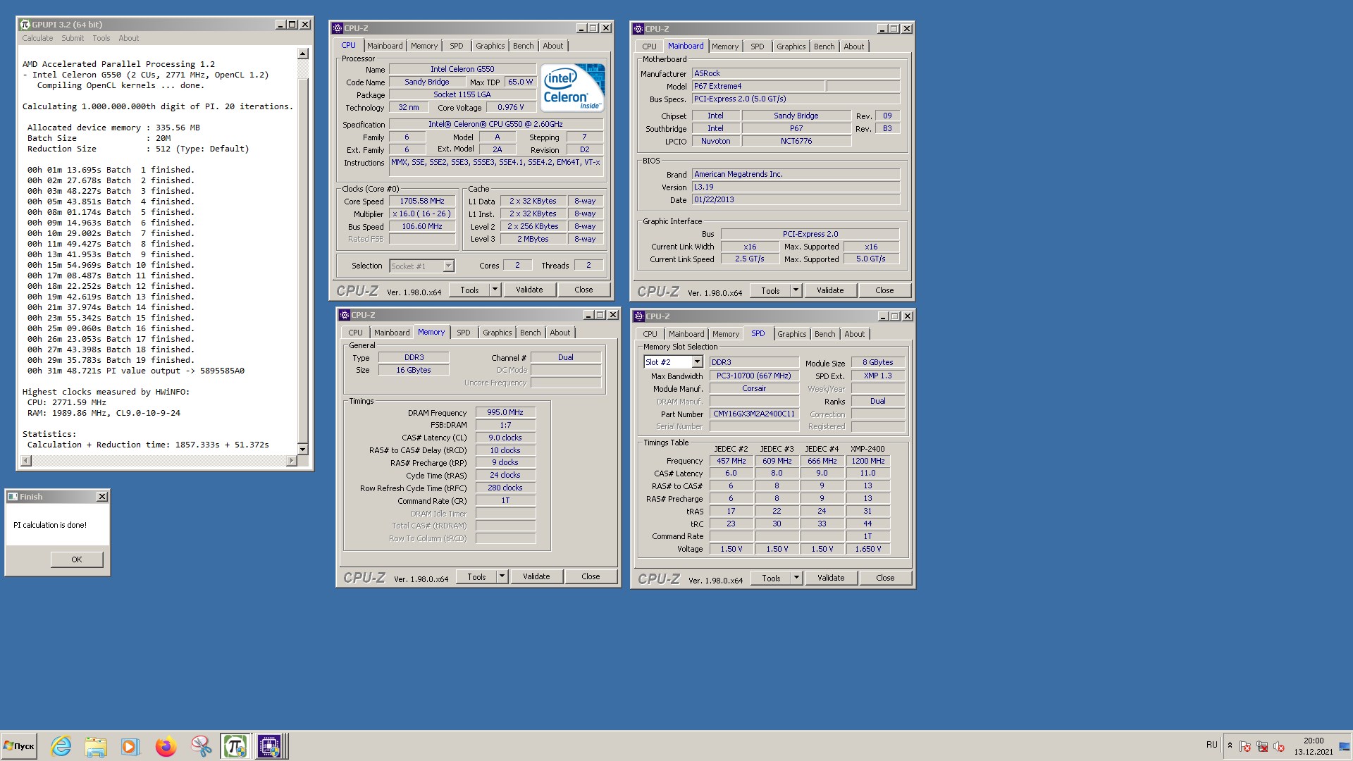1353x761 pixels.
Task: Open Firefox from the taskbar
Action: (x=166, y=745)
